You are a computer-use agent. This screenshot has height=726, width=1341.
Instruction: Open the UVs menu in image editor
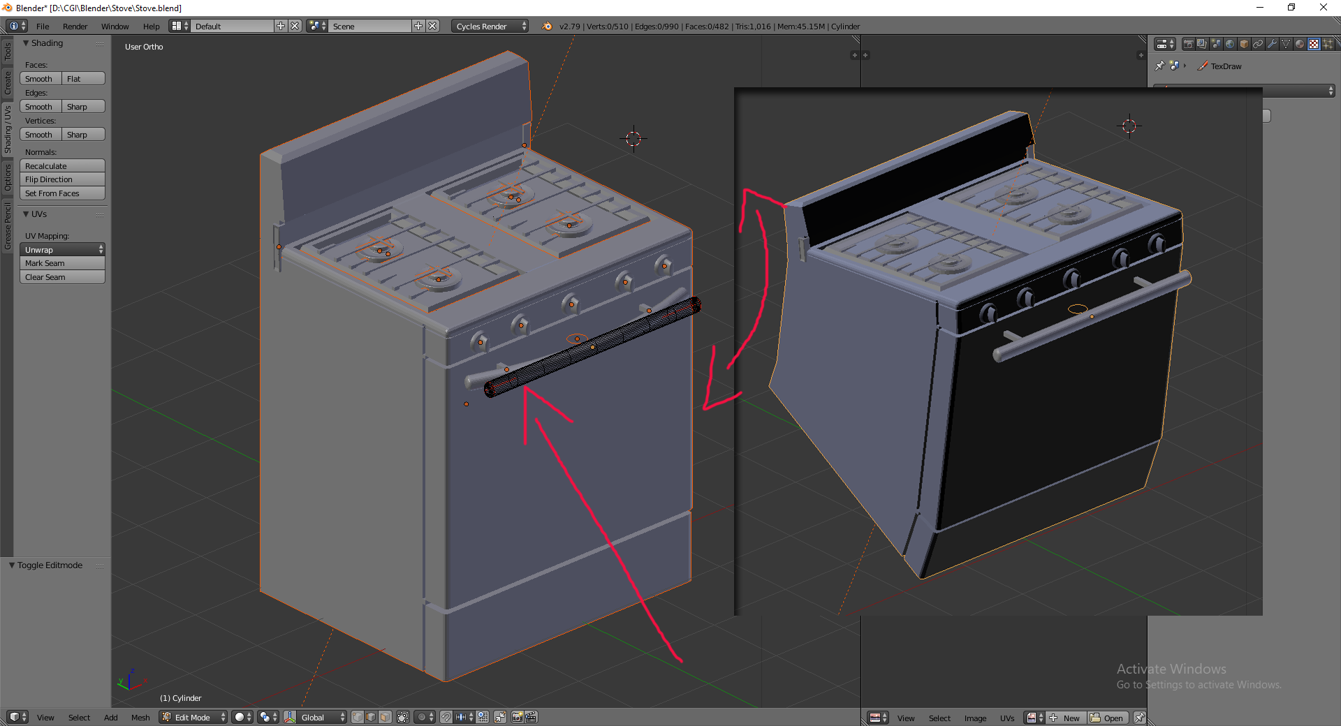coord(1006,718)
